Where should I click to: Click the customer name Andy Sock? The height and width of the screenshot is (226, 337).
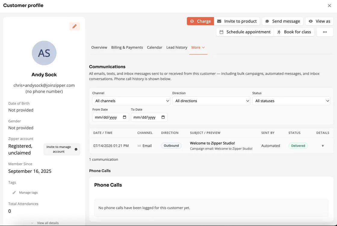point(44,75)
